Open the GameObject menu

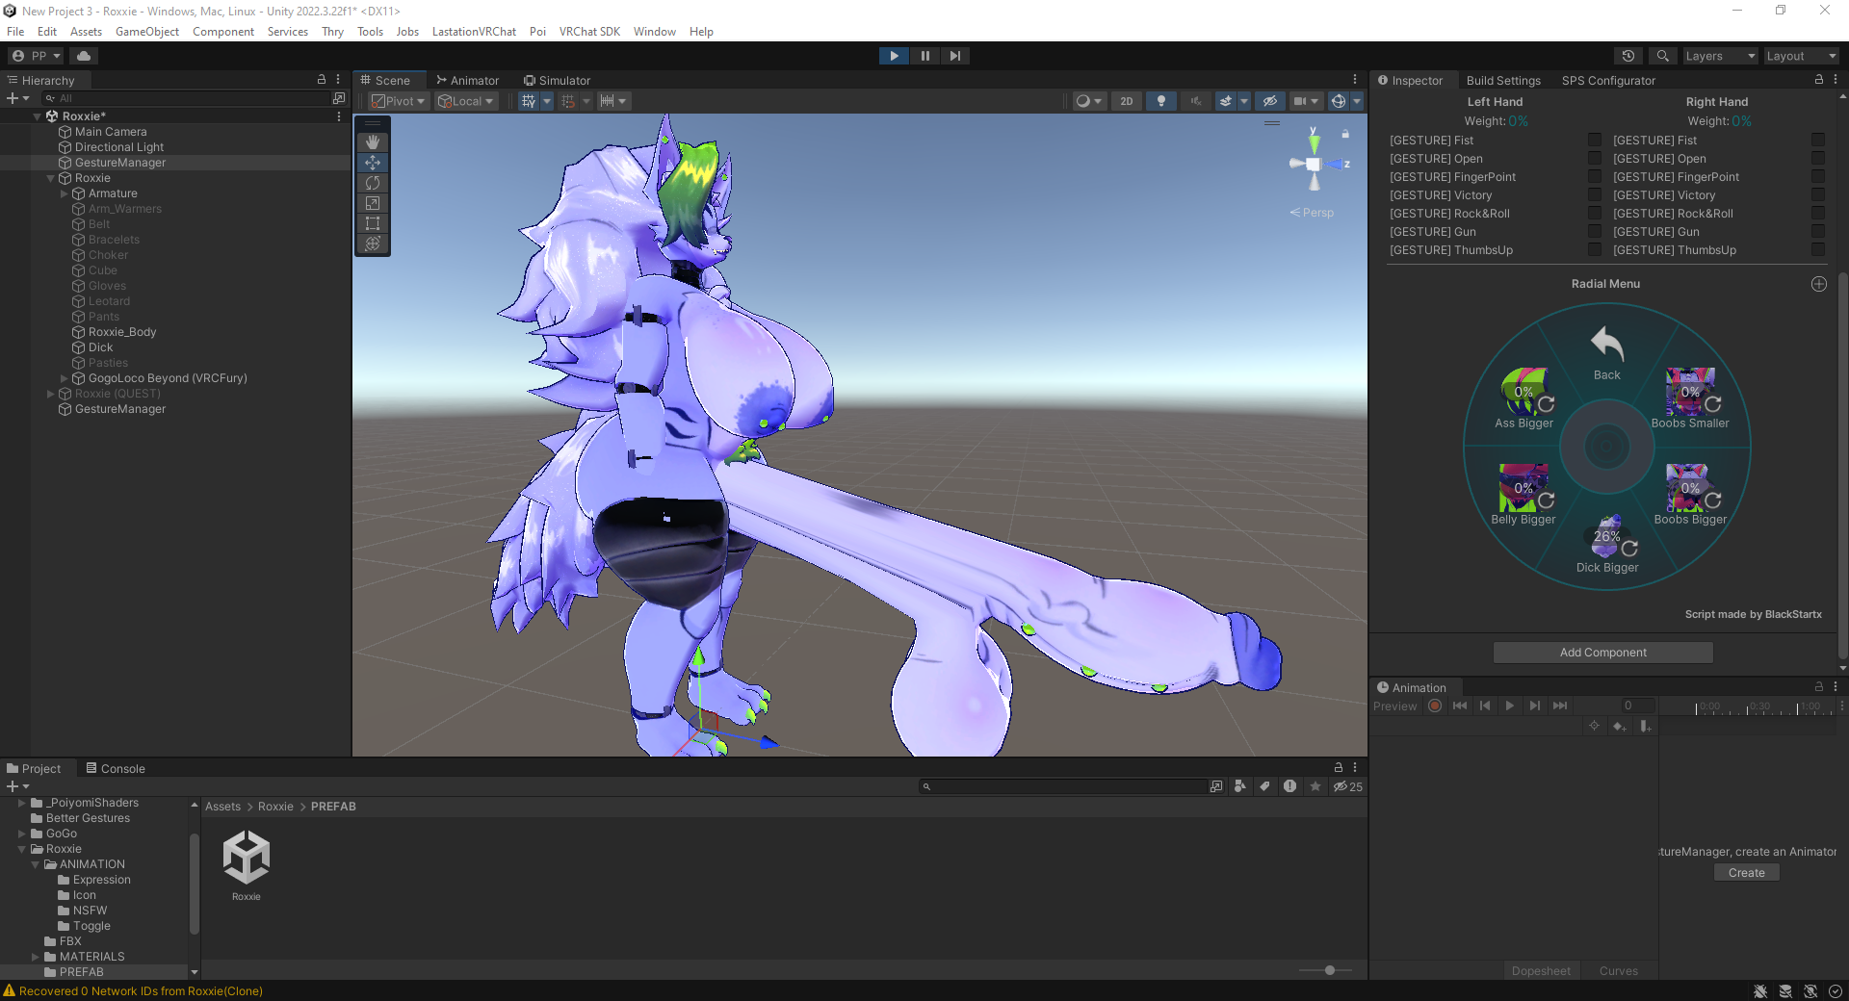(x=147, y=32)
